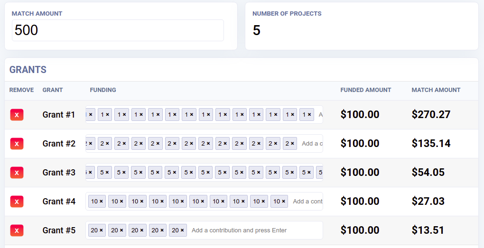Remove Grant #2 with red X button

coord(17,144)
